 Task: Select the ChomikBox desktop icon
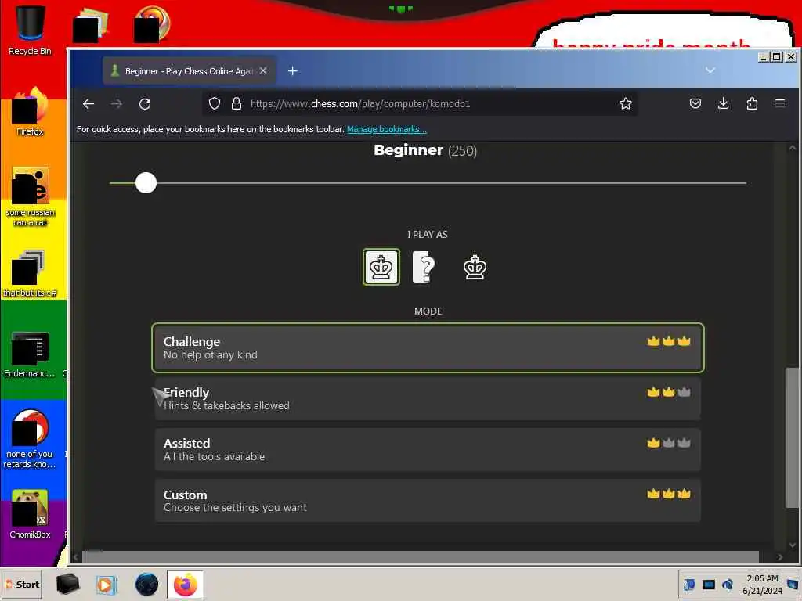[30, 514]
